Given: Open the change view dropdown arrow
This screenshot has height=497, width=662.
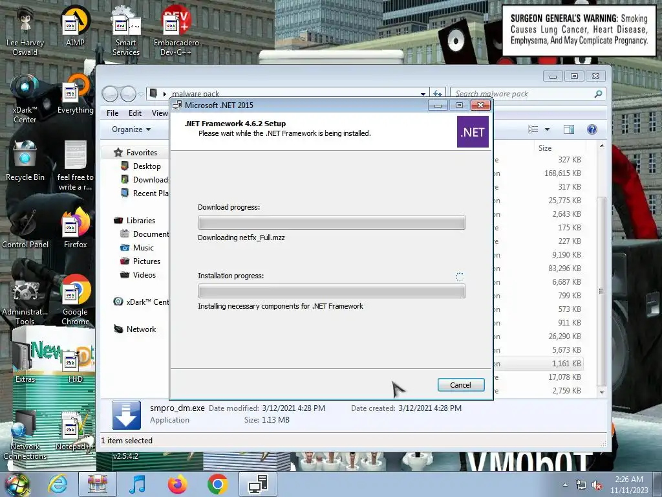Looking at the screenshot, I should tap(547, 129).
